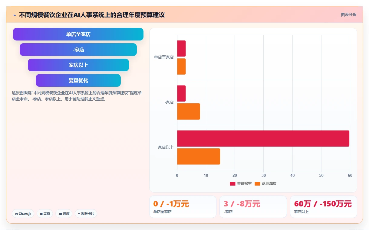
Task: Toggle the 落地难度 legend orange swatch
Action: click(x=257, y=183)
